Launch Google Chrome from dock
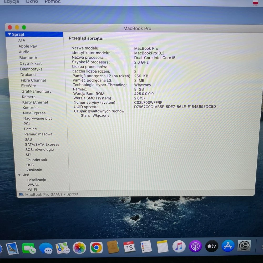 coord(96,247)
